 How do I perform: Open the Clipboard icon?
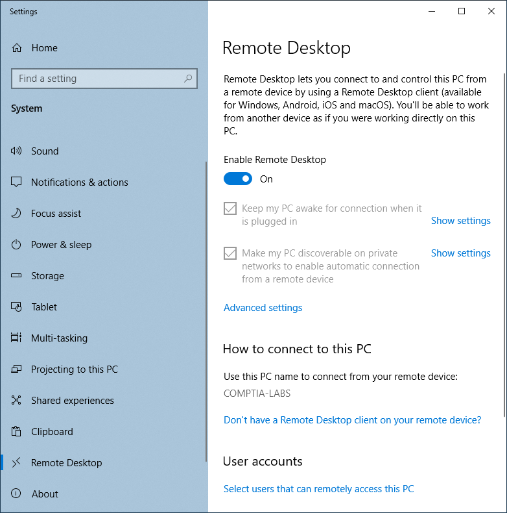point(16,432)
